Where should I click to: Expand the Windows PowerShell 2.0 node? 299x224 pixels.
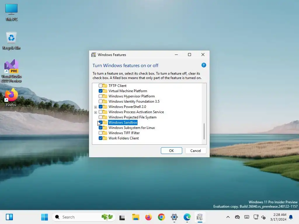[x=95, y=107]
